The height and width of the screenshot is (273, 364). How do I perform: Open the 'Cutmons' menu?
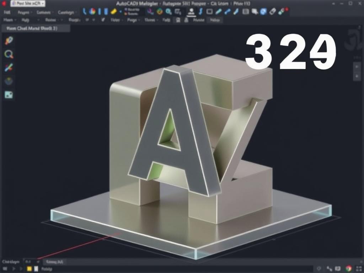[44, 12]
